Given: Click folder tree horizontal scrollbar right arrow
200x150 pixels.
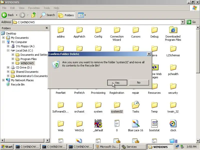Looking at the screenshot, I should coord(47,140).
